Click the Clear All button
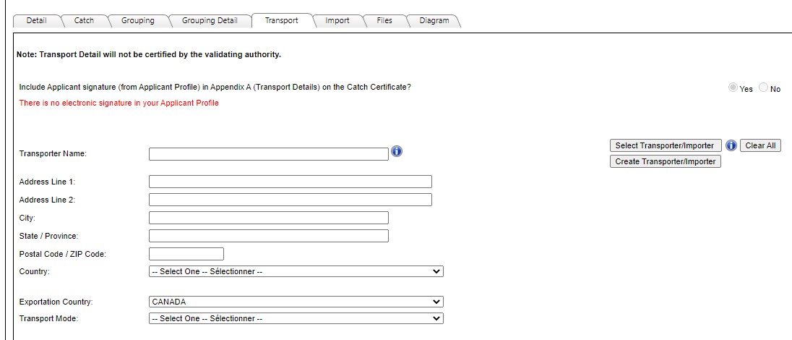The image size is (792, 340). (x=760, y=145)
